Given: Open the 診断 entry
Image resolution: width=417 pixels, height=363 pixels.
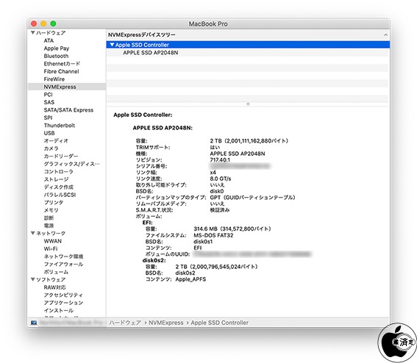Looking at the screenshot, I should (x=49, y=218).
